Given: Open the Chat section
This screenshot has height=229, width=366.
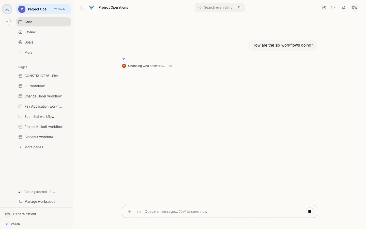Looking at the screenshot, I should 43,22.
